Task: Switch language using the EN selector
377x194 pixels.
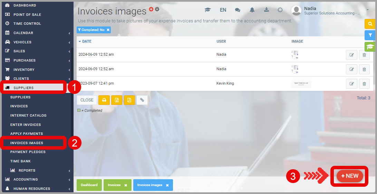Action: [223, 10]
